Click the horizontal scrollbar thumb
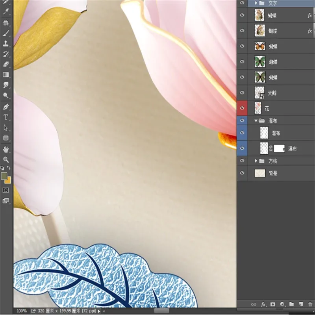315x315 pixels. tap(161, 311)
